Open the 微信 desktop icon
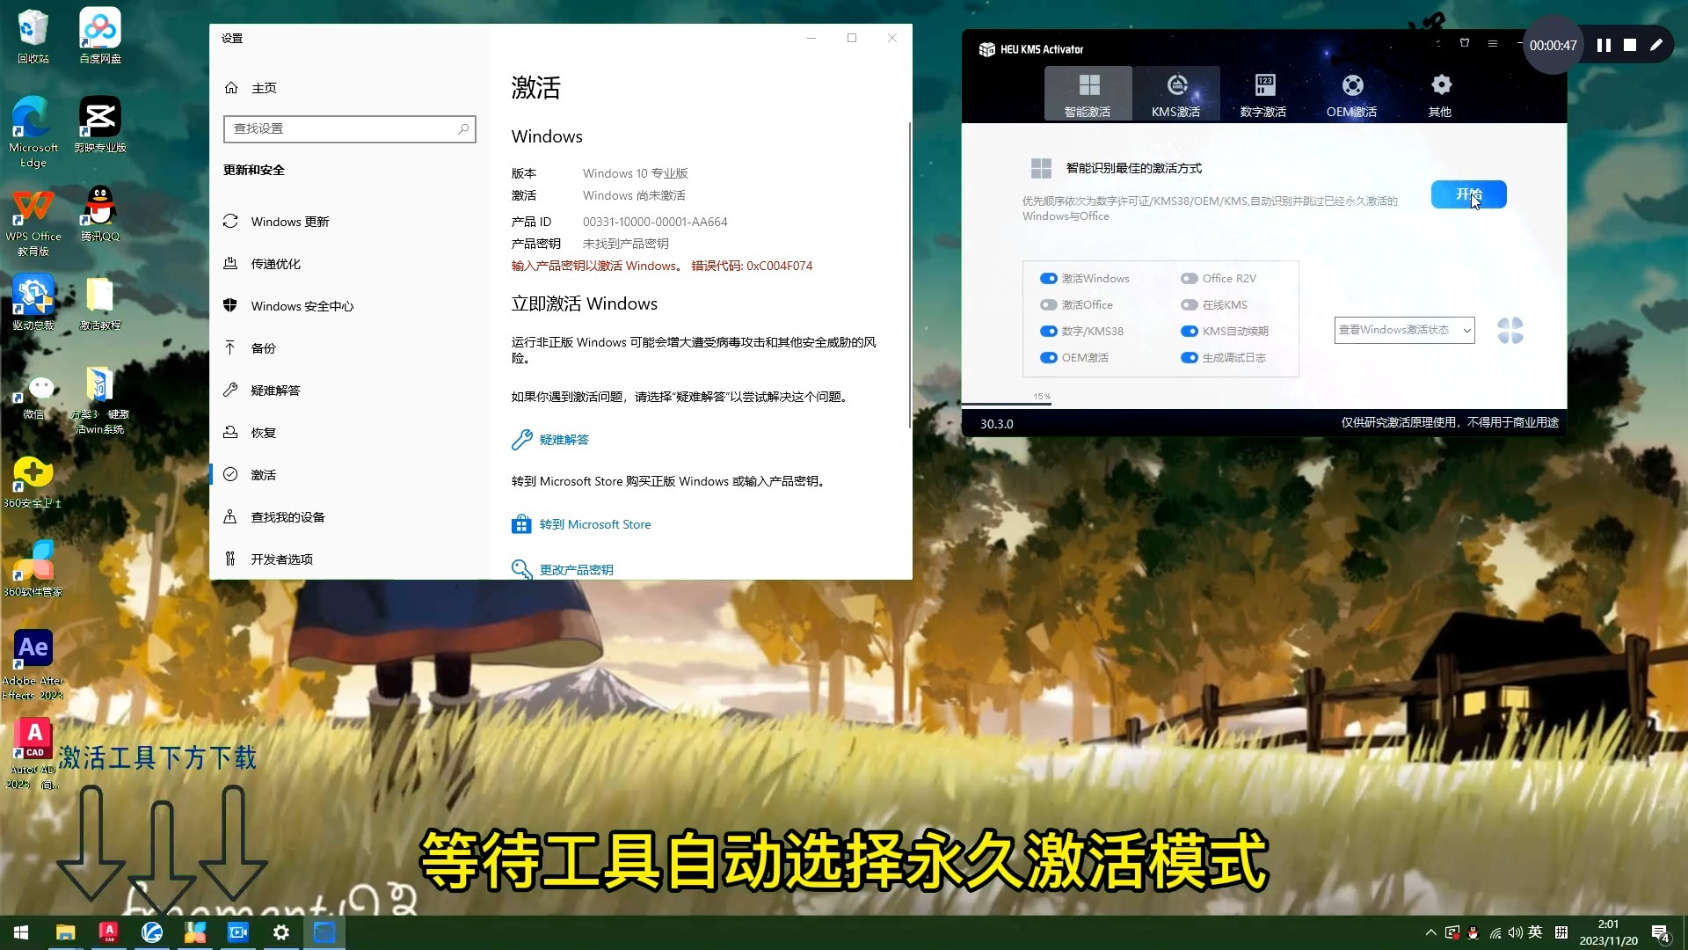1688x950 pixels. coord(33,396)
